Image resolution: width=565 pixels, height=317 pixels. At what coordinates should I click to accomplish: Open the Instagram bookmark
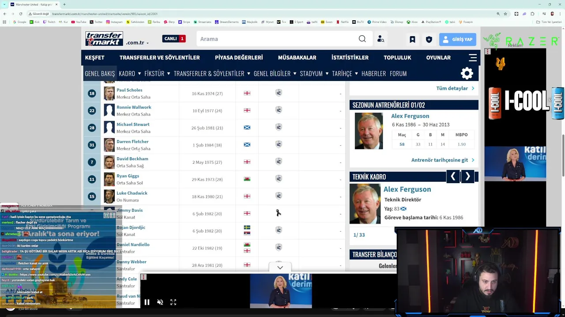114,22
